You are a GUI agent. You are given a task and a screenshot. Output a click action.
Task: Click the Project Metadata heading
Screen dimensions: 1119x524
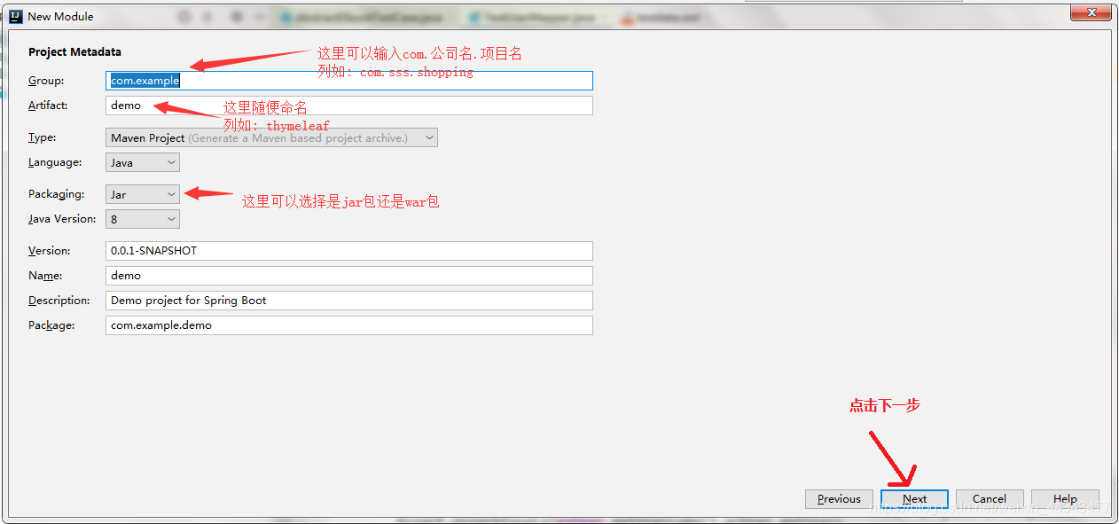(x=74, y=52)
